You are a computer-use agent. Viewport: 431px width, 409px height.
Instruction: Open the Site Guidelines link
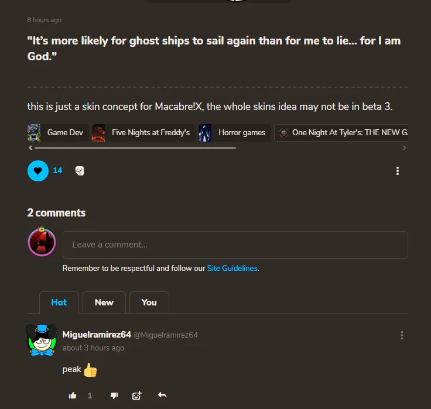(x=232, y=268)
